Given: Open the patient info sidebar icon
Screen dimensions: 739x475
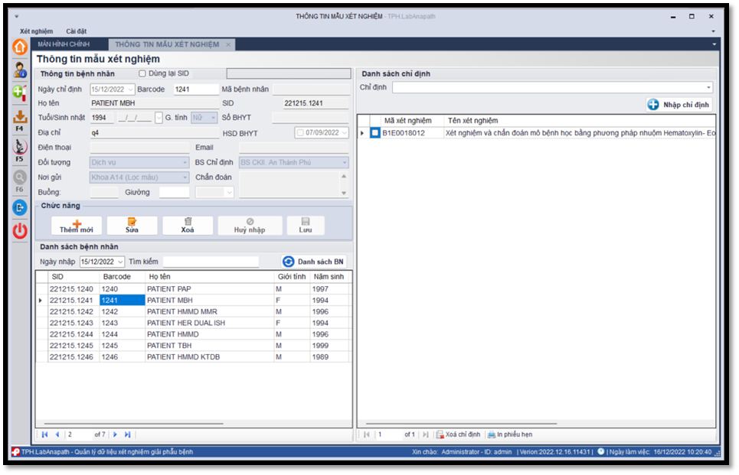Looking at the screenshot, I should coord(20,70).
